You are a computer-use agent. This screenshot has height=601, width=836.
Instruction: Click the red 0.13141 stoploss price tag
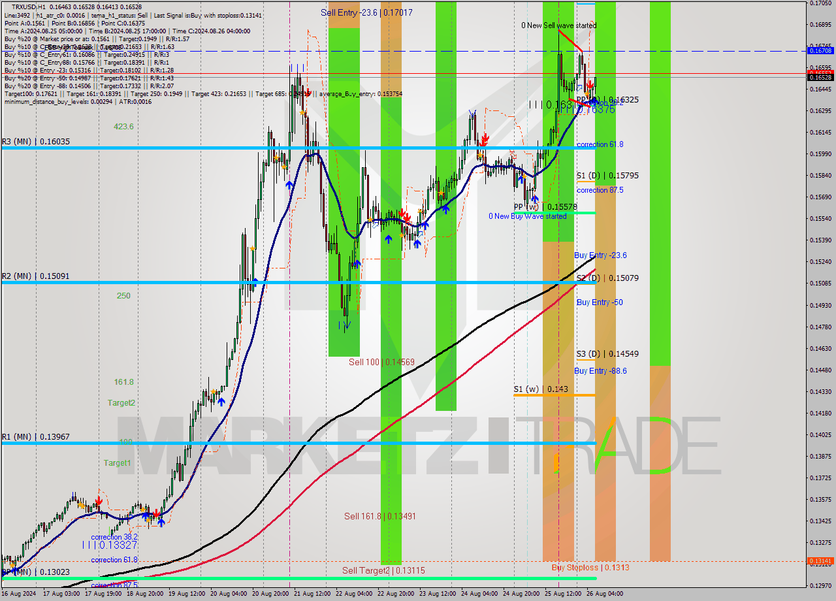[820, 560]
